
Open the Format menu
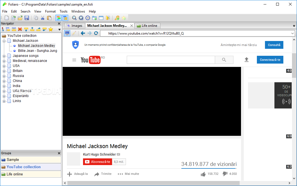[50, 11]
